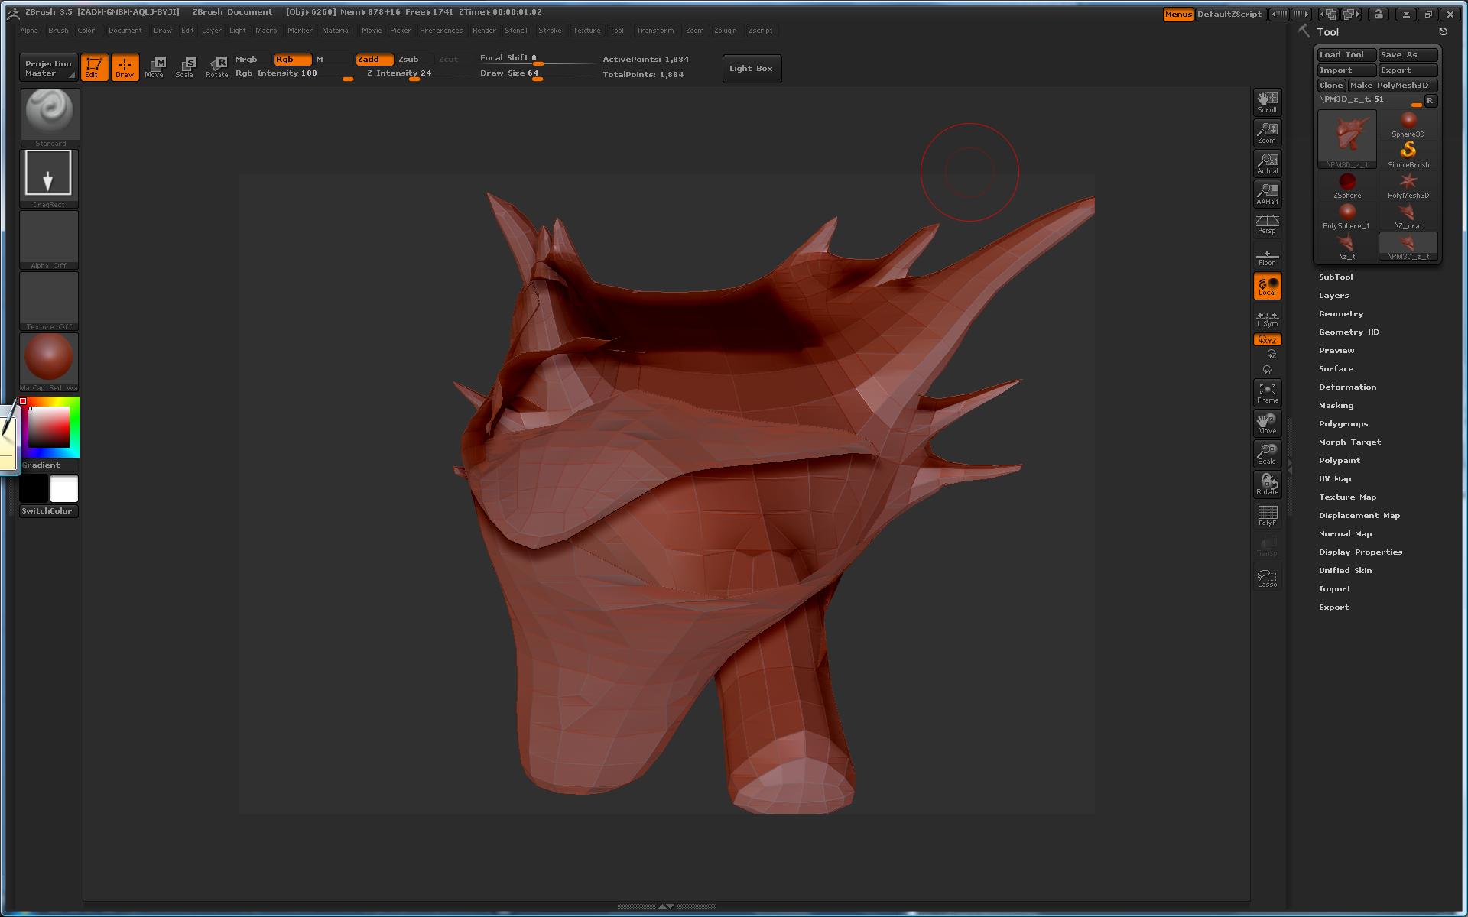
Task: Click Make PolyMesh3D button
Action: pos(1390,85)
